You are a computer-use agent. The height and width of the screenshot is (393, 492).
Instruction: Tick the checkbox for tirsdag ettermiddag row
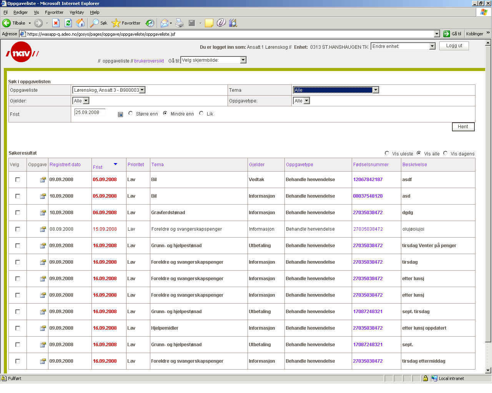click(x=18, y=361)
